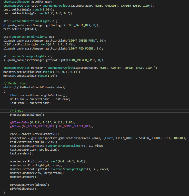This screenshot has height=196, width=189.
Task: Click 'test.update(view, projection);' line
Action: (x=34, y=150)
